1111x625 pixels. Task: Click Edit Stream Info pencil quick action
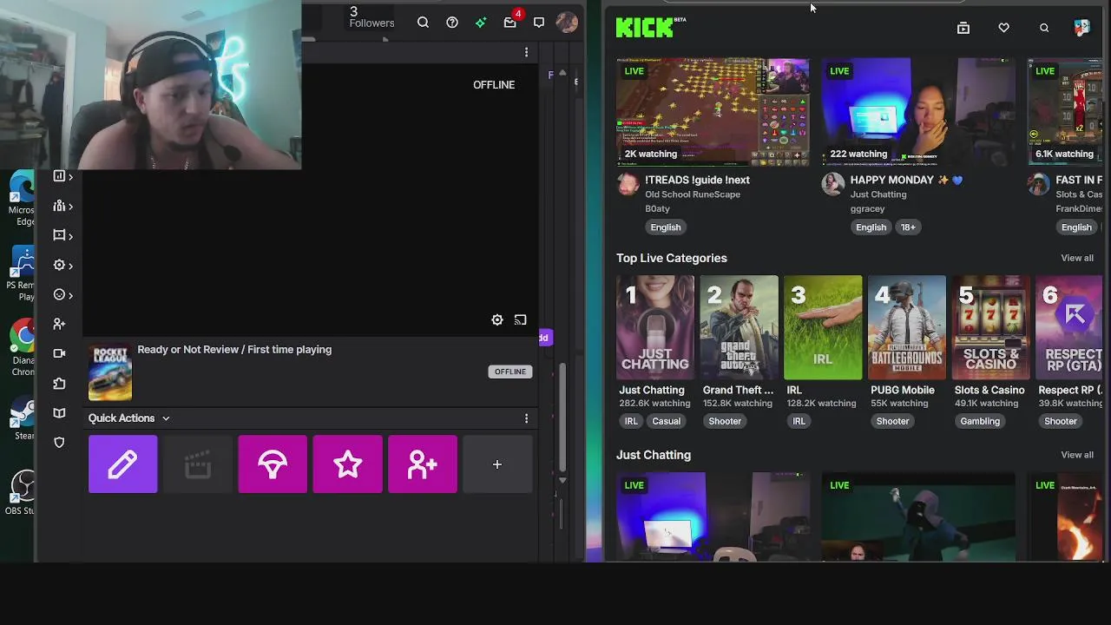pyautogui.click(x=122, y=464)
